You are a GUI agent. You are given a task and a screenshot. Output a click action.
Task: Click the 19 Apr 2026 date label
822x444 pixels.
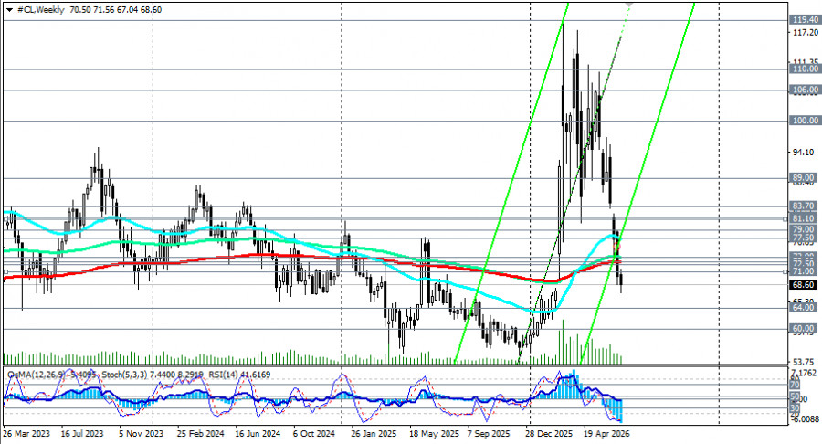tap(606, 434)
